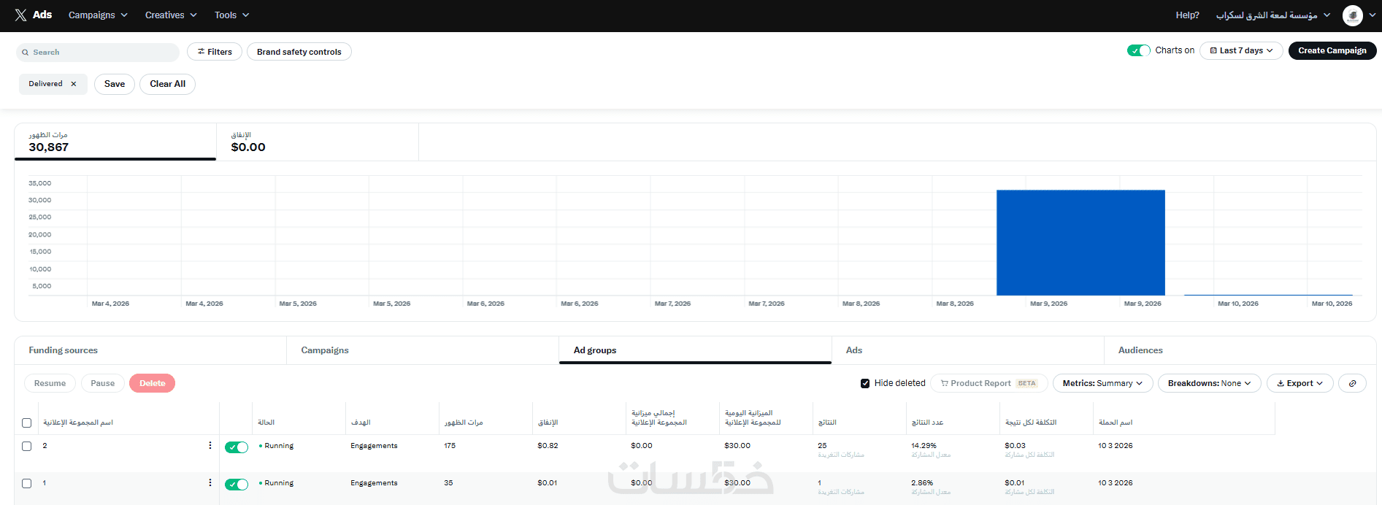Viewport: 1382px width, 505px height.
Task: Open three-dot menu for ad group 2
Action: 210,445
